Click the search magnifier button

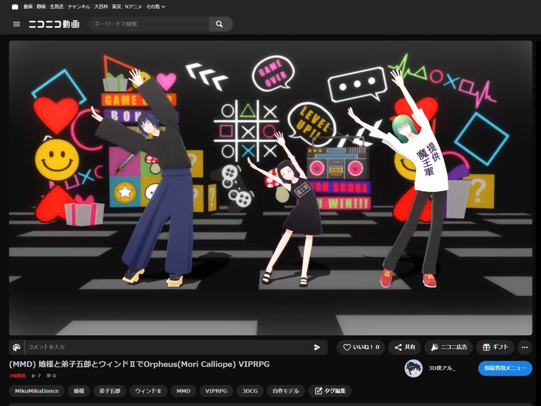pos(220,24)
